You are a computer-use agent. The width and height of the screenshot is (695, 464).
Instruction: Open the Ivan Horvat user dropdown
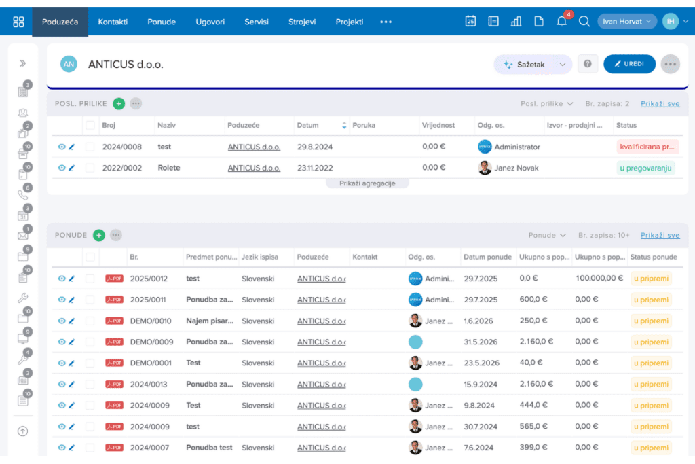626,21
